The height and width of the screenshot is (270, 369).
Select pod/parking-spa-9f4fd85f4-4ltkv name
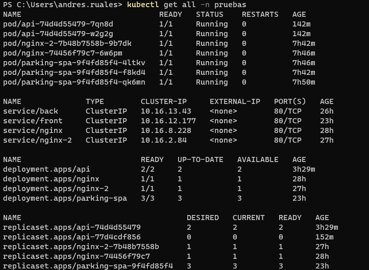pos(74,63)
